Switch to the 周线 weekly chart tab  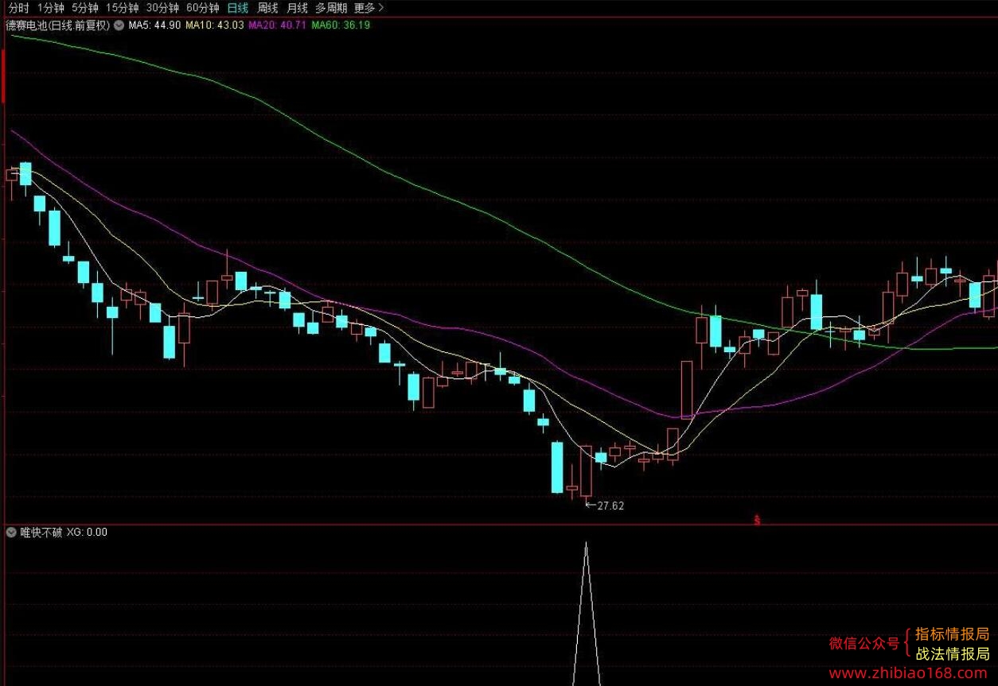(x=267, y=8)
